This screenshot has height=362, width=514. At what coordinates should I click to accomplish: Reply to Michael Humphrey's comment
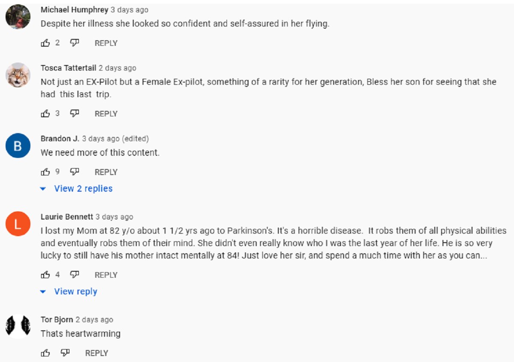106,43
